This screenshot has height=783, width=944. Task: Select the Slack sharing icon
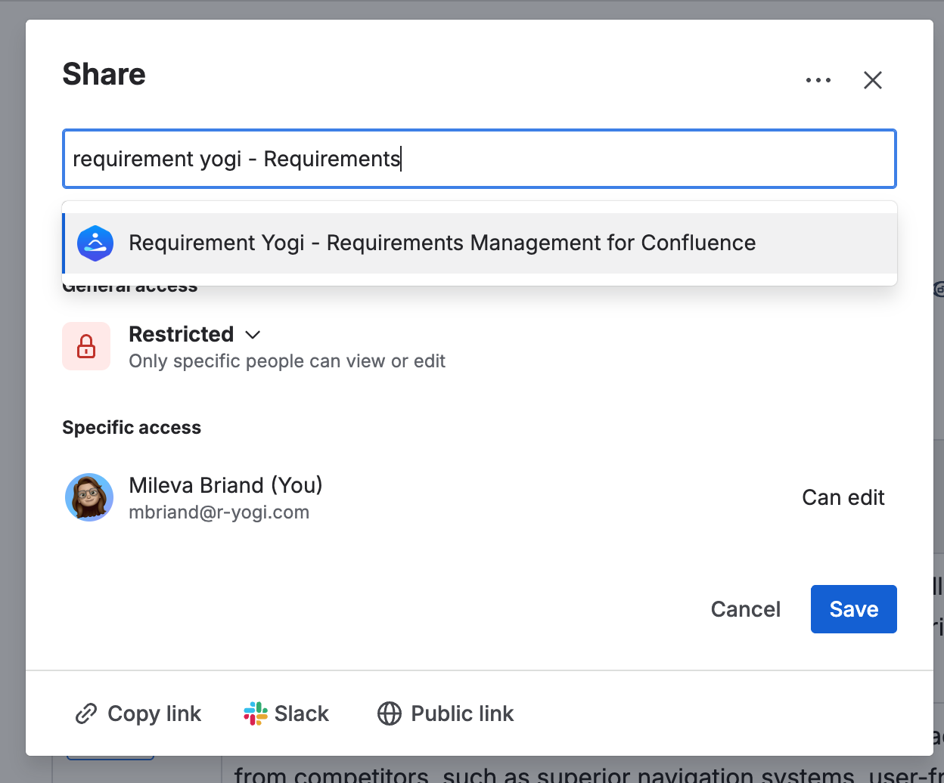[x=255, y=713]
